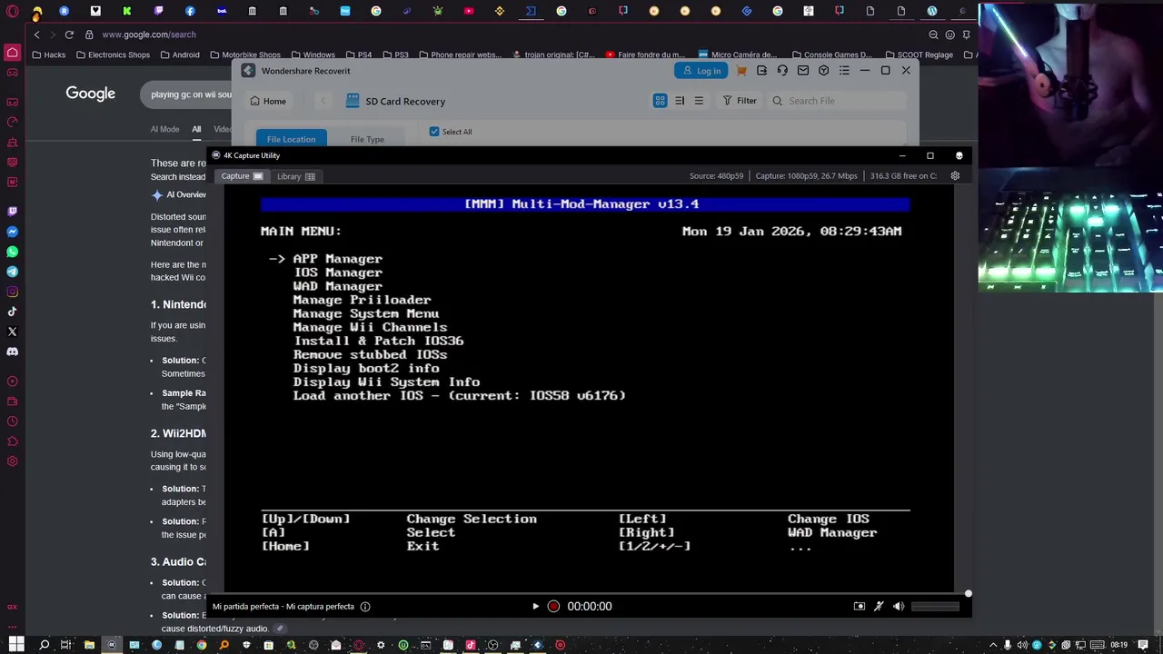Open the Windows Start menu
Screen dimensions: 1163x654
click(x=16, y=645)
